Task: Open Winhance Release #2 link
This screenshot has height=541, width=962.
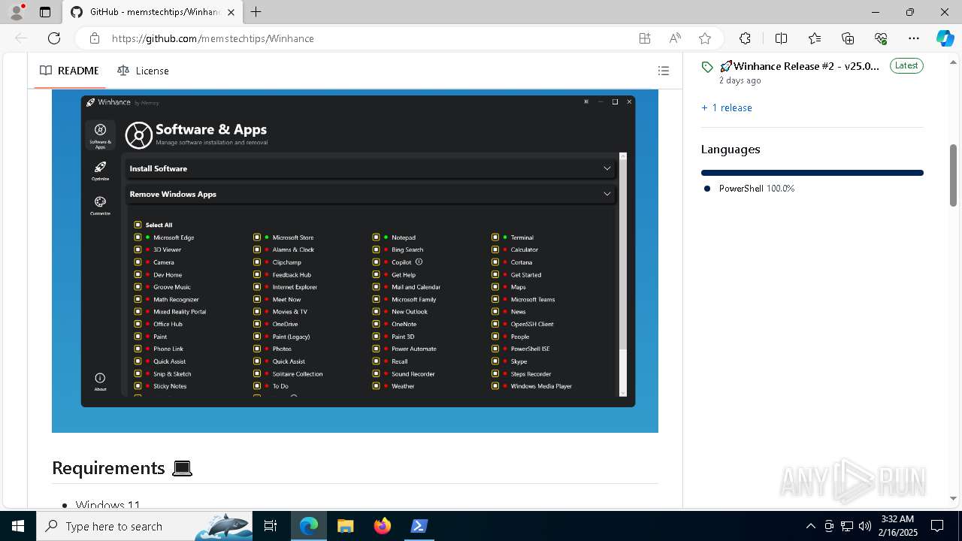Action: 800,66
